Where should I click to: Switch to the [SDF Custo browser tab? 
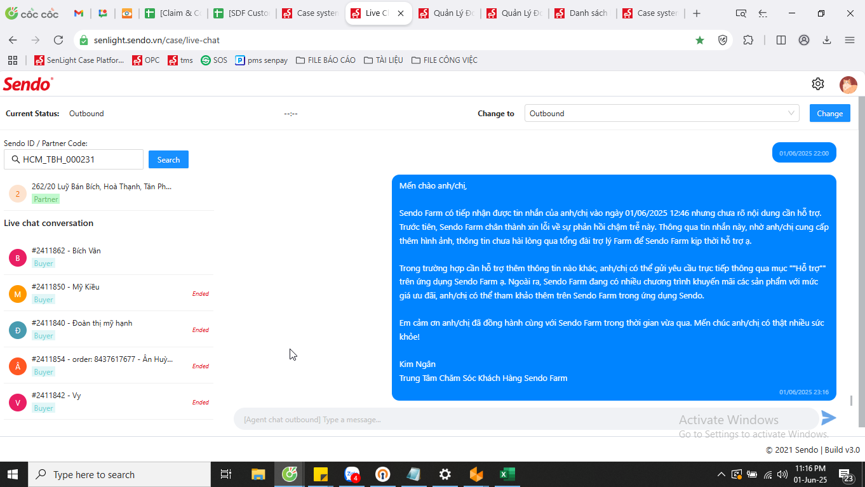pos(241,13)
